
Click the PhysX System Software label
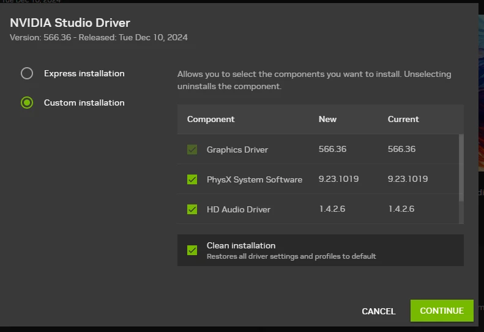(x=255, y=179)
